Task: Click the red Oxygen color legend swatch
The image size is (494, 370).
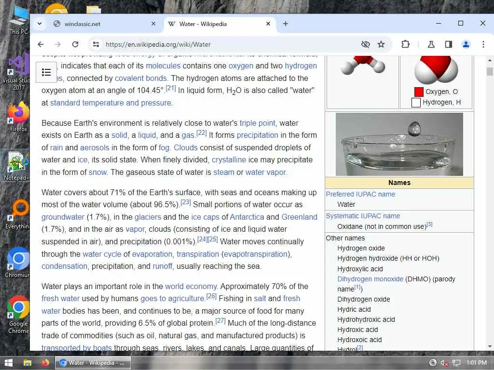Action: [x=419, y=92]
